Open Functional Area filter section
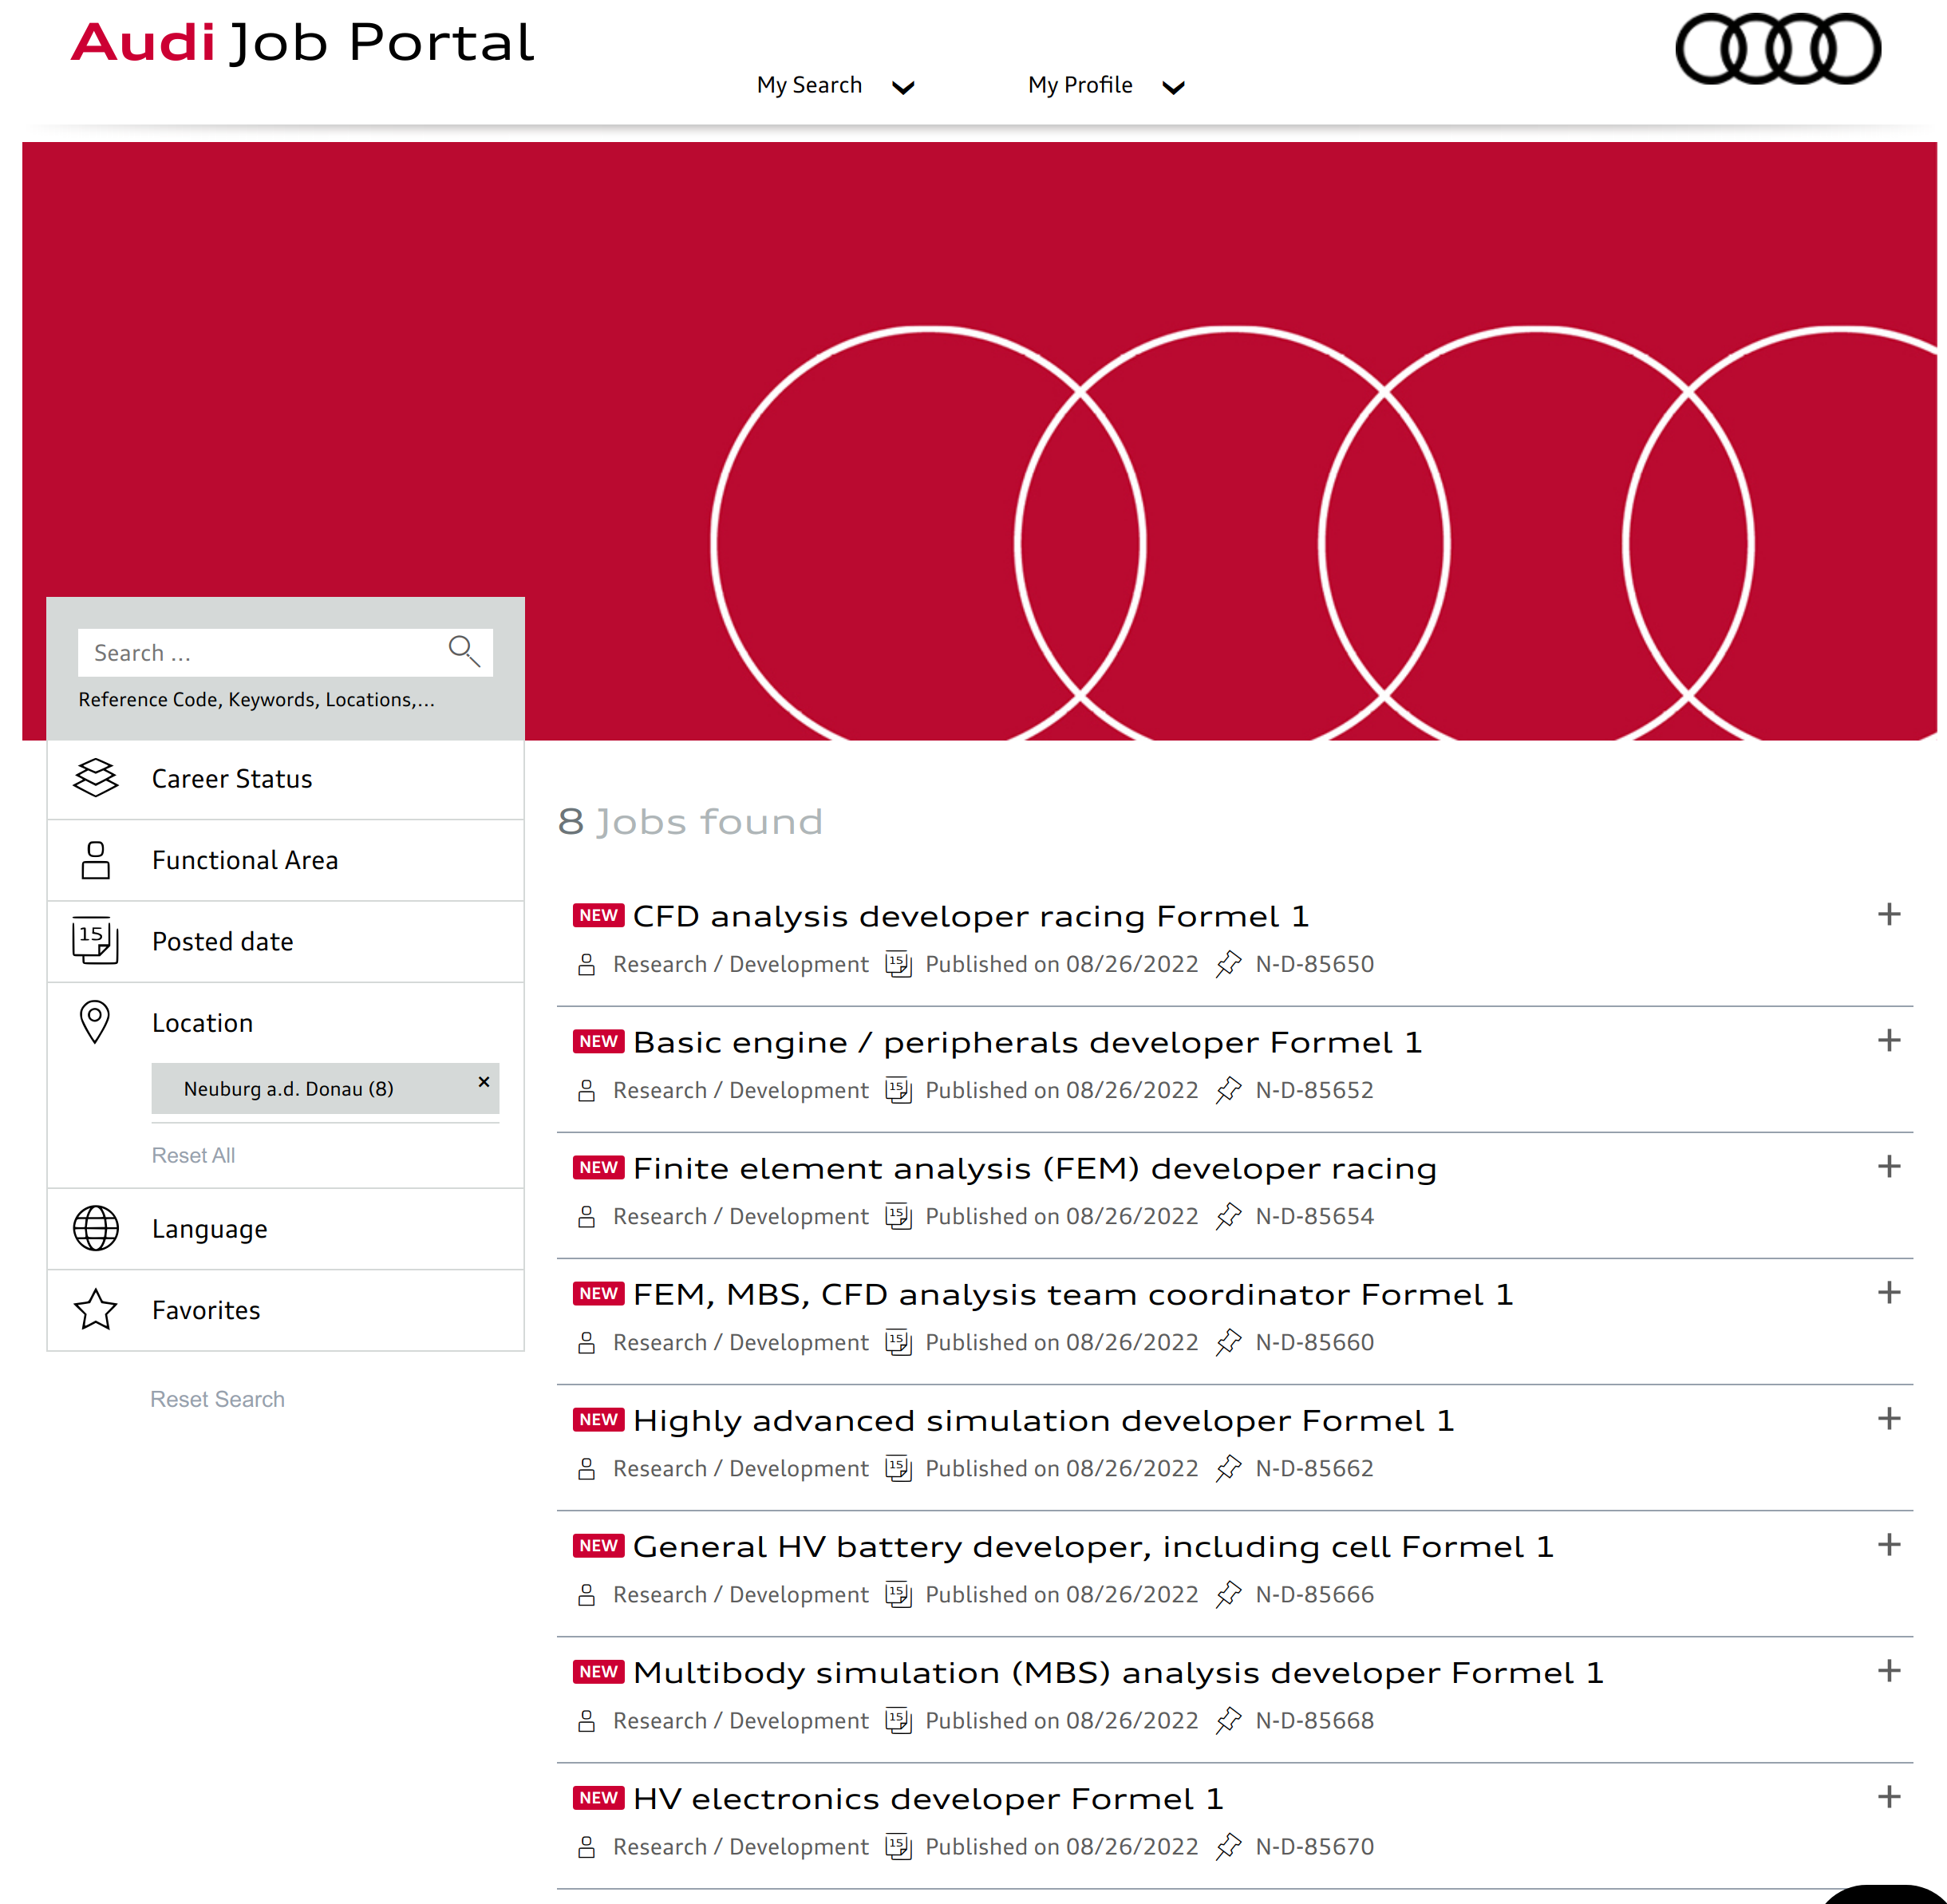Screen dimensions: 1947x1904 [x=285, y=860]
